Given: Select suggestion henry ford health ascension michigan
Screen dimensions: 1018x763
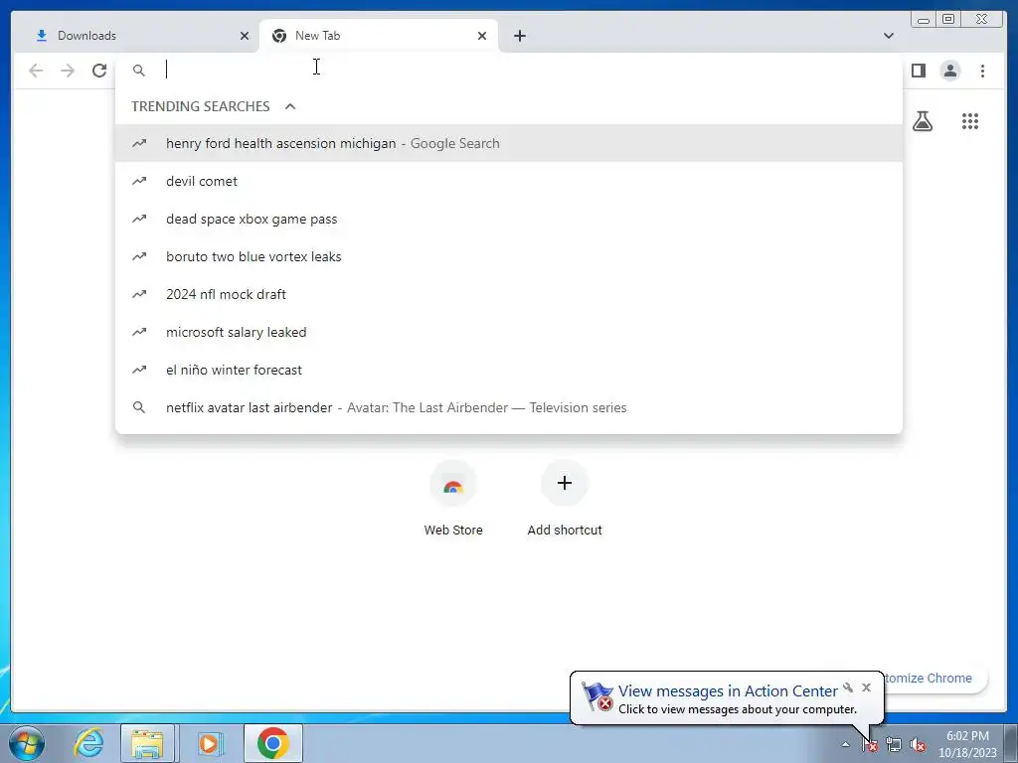Looking at the screenshot, I should tap(509, 143).
